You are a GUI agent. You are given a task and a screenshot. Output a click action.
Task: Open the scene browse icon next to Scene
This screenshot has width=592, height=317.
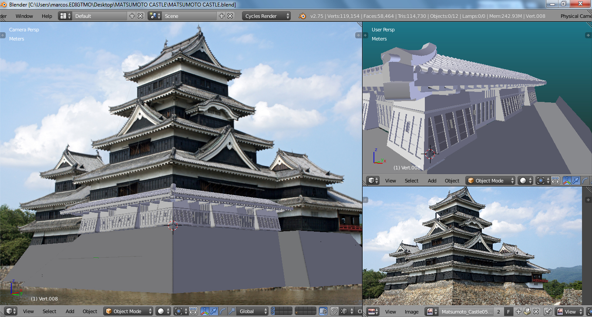[x=155, y=16]
